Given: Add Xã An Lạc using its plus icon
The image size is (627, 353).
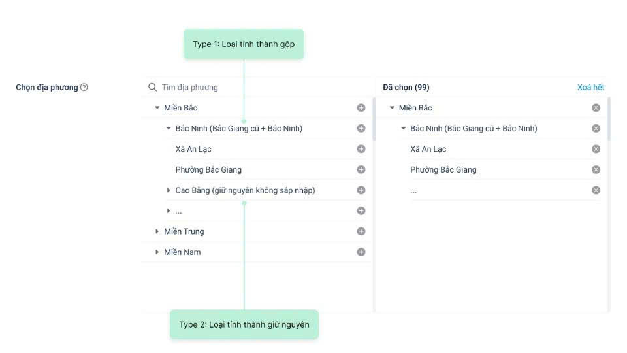Looking at the screenshot, I should coord(361,149).
